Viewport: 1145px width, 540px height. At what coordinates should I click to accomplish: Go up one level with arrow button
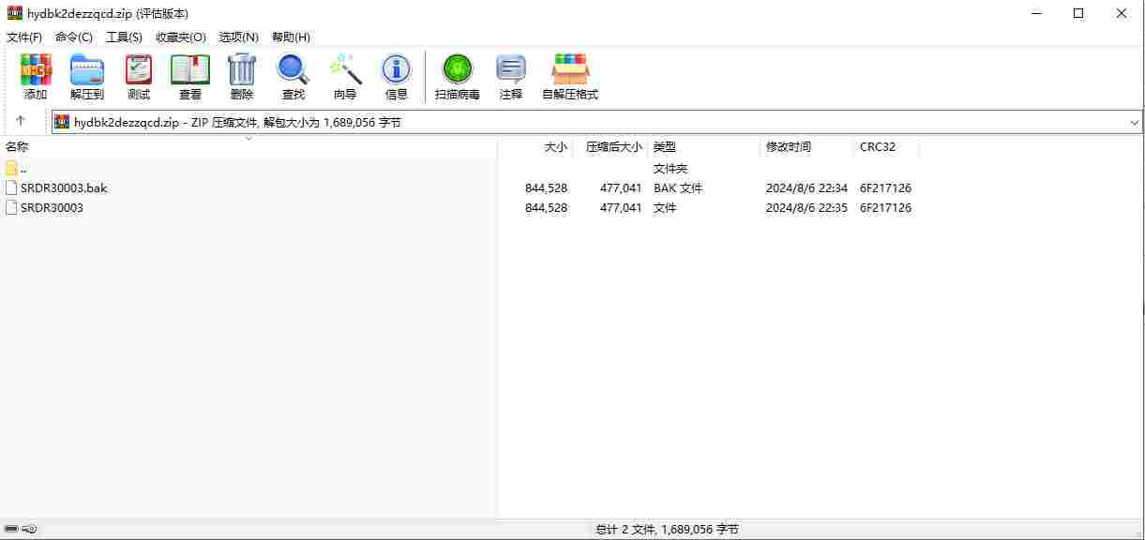21,122
